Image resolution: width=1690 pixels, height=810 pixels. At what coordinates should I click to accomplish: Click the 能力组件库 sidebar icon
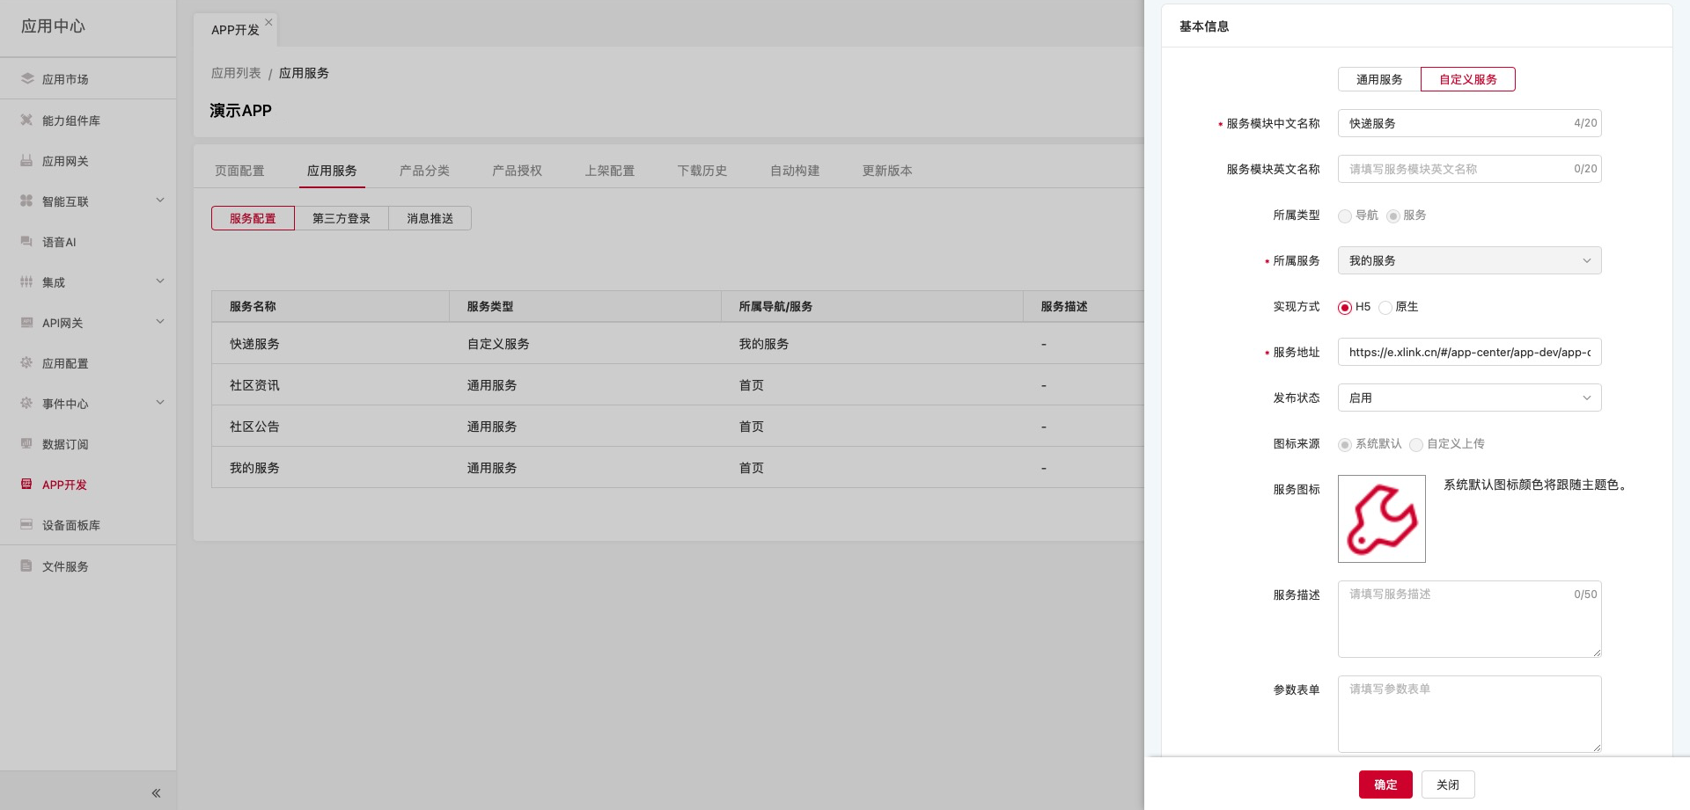click(x=26, y=120)
